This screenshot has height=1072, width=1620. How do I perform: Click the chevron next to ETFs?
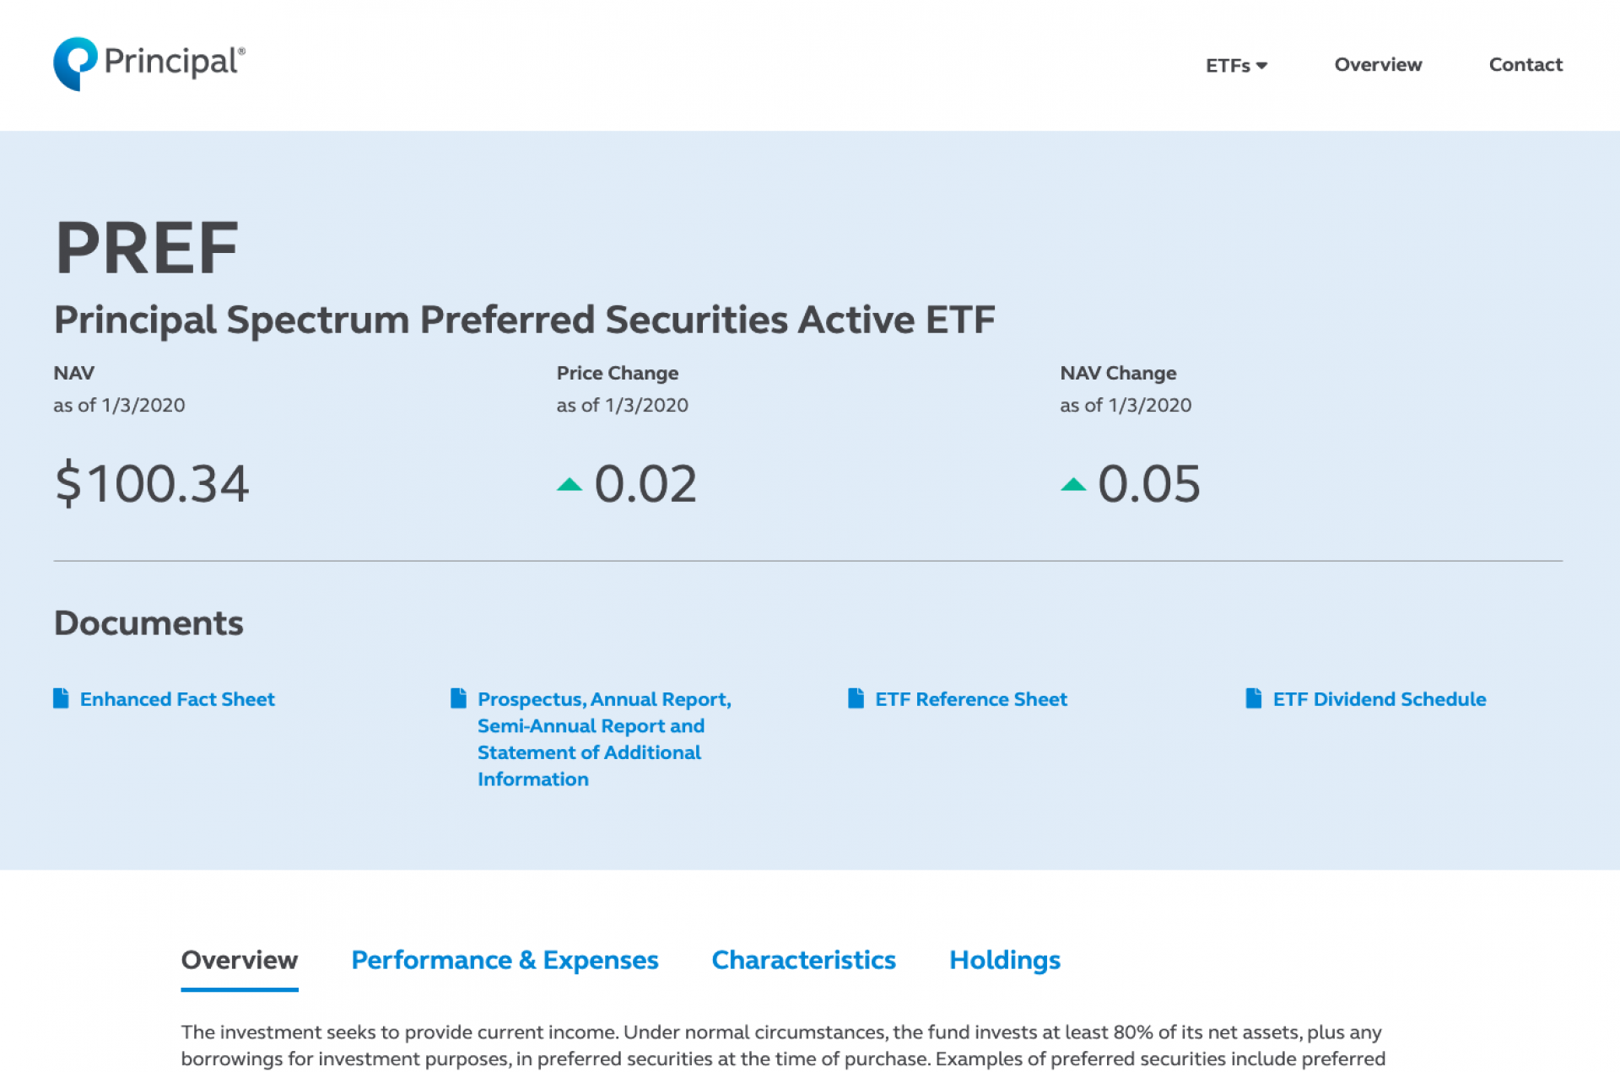pyautogui.click(x=1262, y=66)
